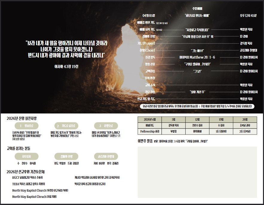264x205 pixels.
Task: Click the song title '살아 계신 주'
Action: click(x=197, y=92)
